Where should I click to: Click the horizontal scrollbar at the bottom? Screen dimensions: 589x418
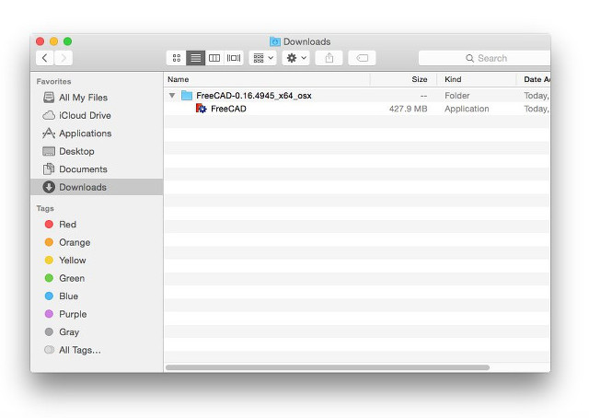coord(328,367)
